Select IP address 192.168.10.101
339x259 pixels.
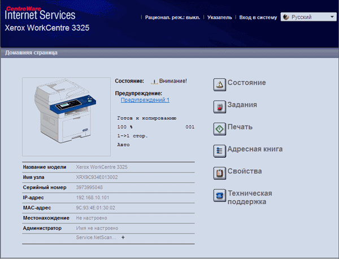click(93, 197)
